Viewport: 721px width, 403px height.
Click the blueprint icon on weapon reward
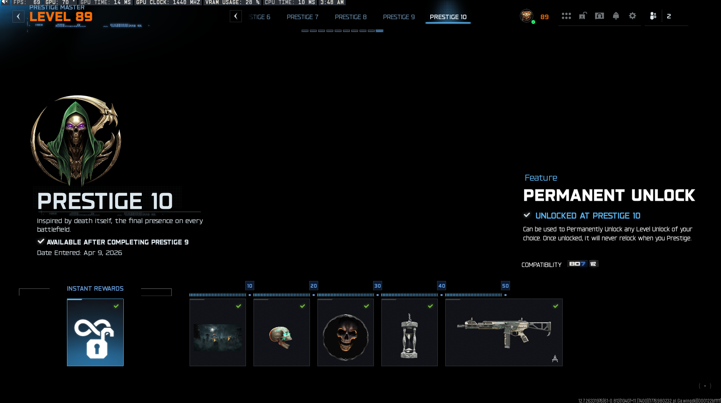tap(555, 359)
